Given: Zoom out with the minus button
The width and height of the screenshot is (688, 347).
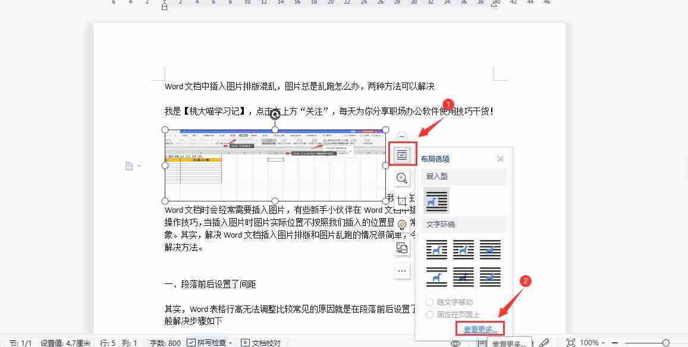Looking at the screenshot, I should point(615,343).
